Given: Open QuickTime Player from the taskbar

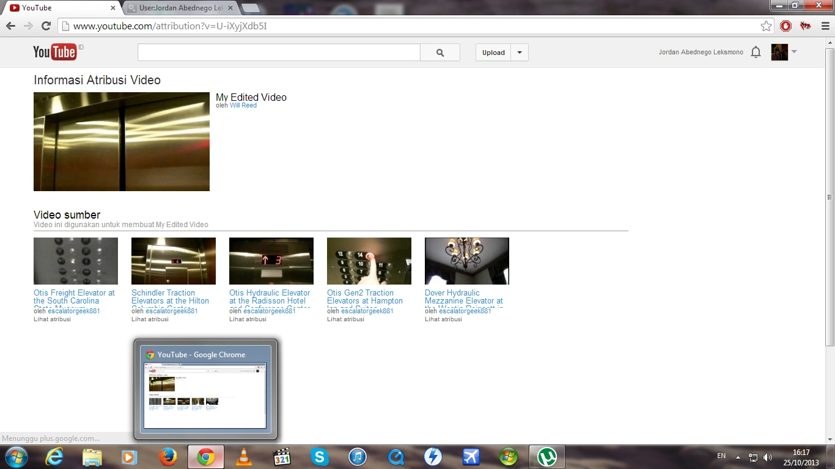Looking at the screenshot, I should (395, 457).
